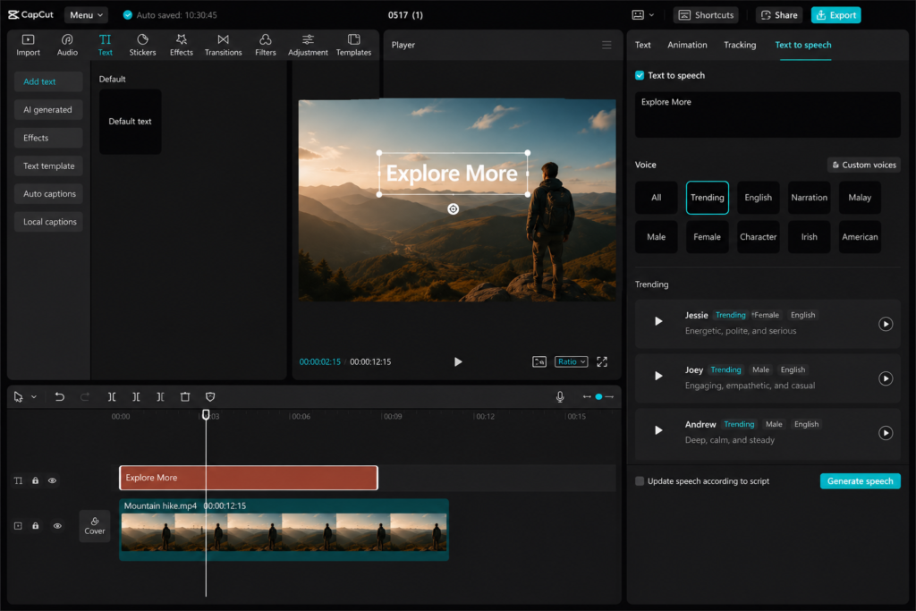Open Auto captions category
916x611 pixels.
click(48, 194)
